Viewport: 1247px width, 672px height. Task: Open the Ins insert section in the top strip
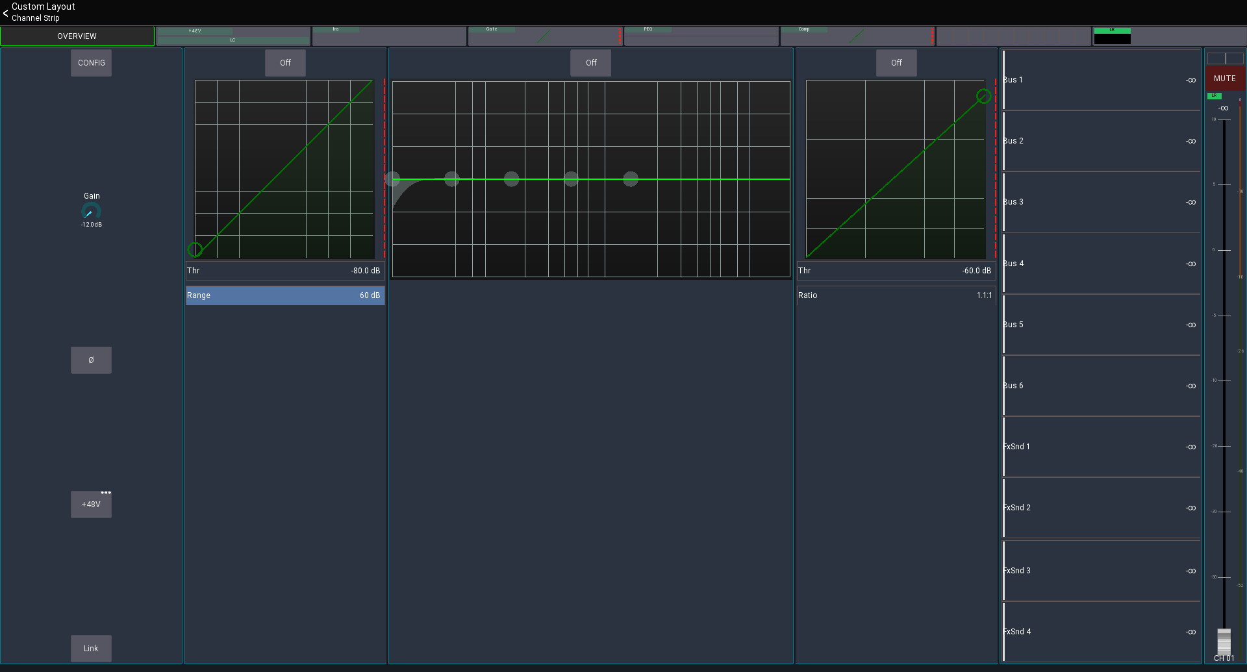[x=389, y=36]
